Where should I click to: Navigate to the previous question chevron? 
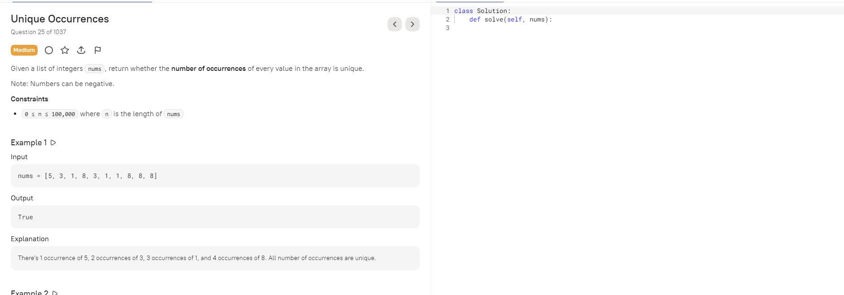pos(394,24)
